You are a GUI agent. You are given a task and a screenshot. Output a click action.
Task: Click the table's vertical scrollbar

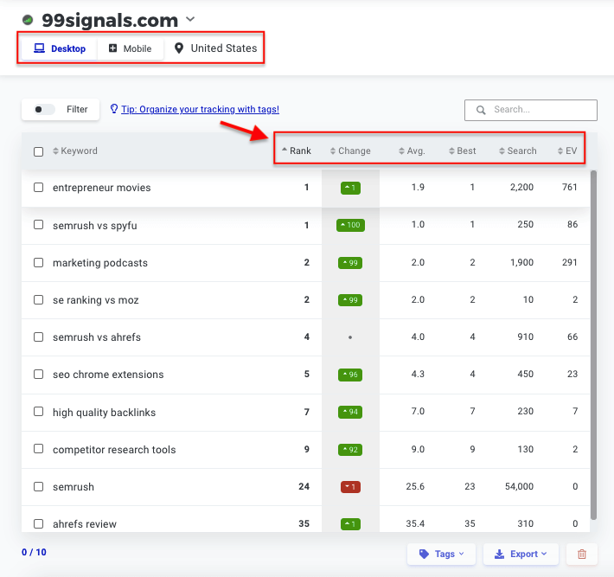pos(593,344)
